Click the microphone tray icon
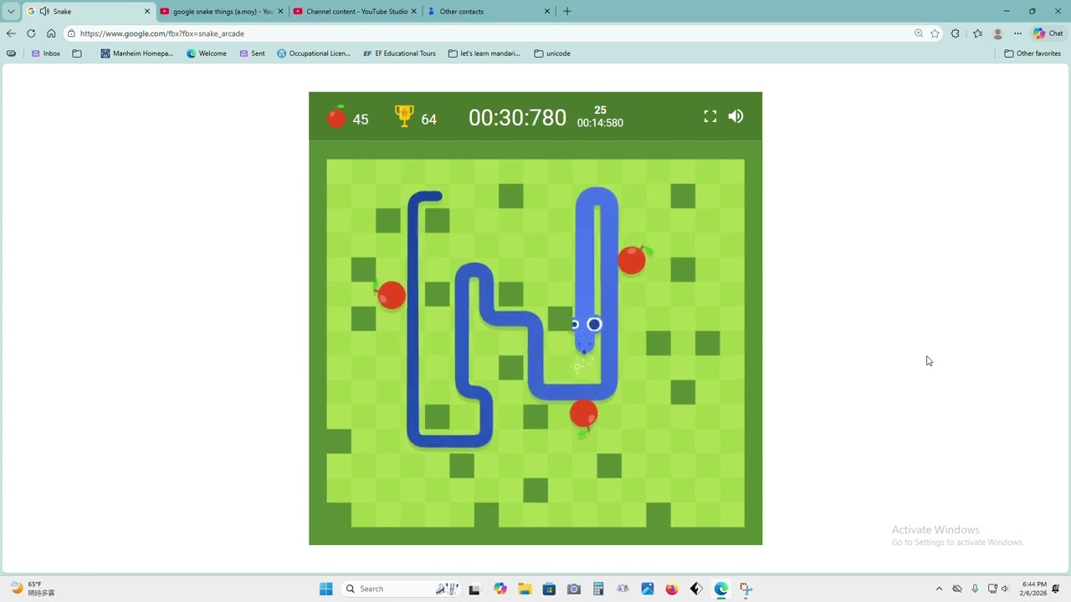 coord(975,589)
